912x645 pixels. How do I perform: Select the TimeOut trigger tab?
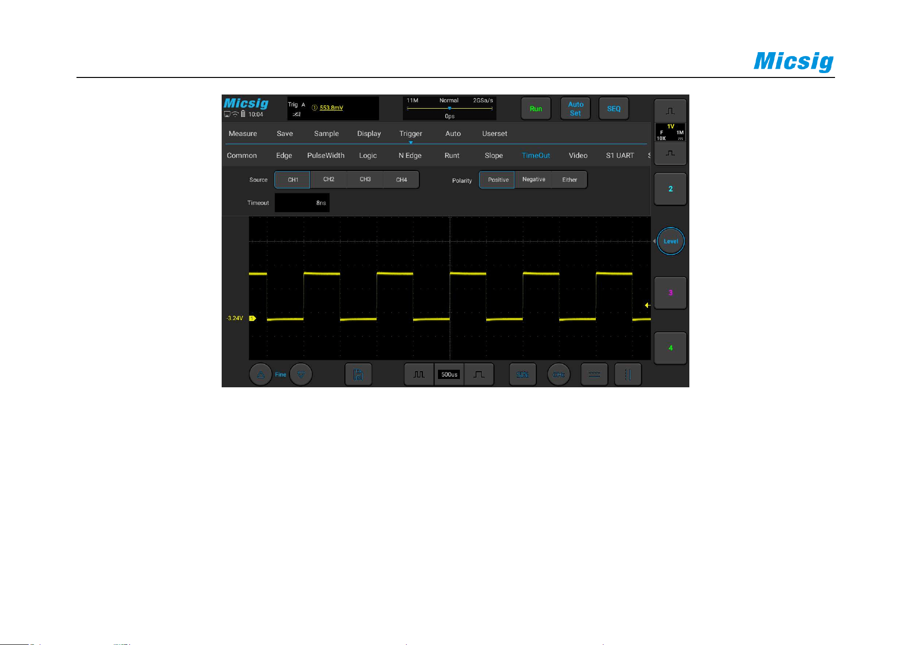pos(536,155)
